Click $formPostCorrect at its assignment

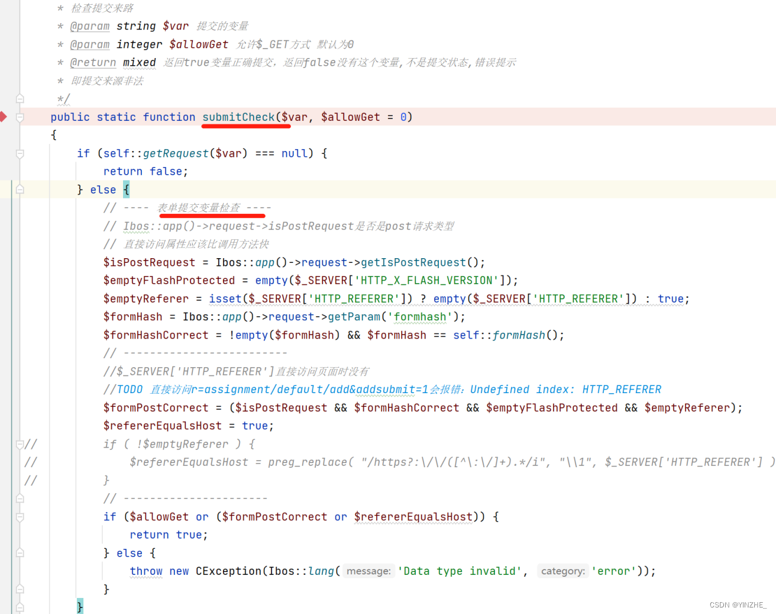click(156, 408)
